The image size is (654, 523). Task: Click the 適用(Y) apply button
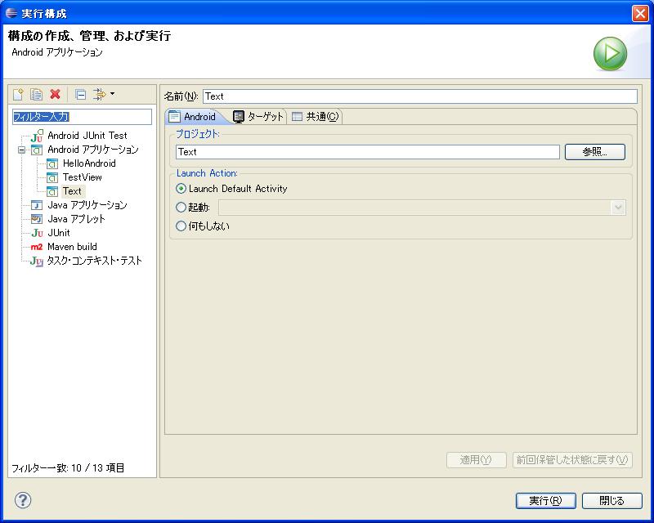[477, 460]
